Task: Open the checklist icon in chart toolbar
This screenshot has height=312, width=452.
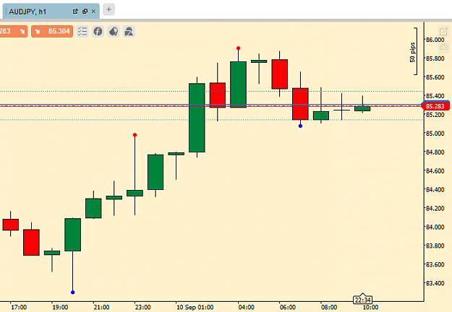Action: (x=82, y=31)
